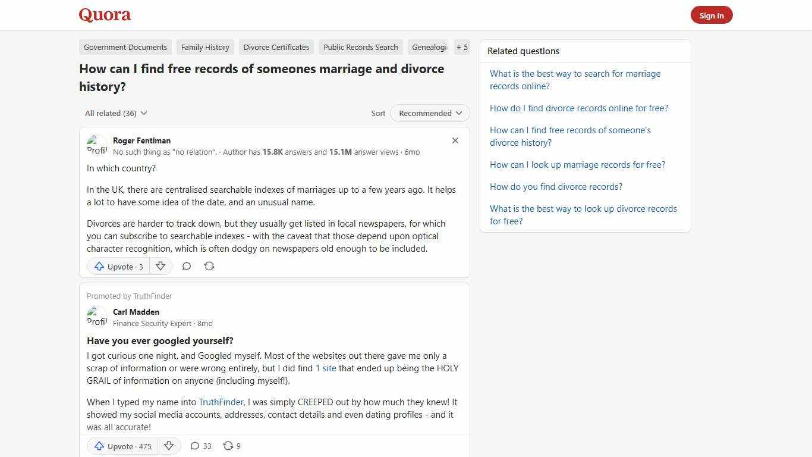Open 'How do you find divorce records?' question
Viewport: 812px width, 457px height.
pos(555,186)
